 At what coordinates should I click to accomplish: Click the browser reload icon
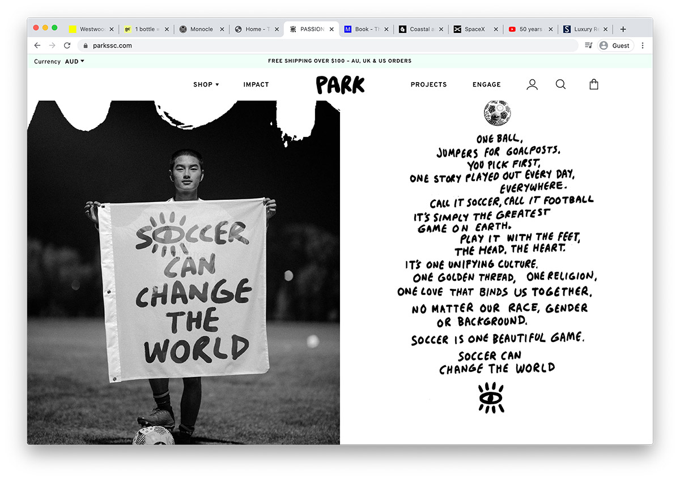coord(67,45)
